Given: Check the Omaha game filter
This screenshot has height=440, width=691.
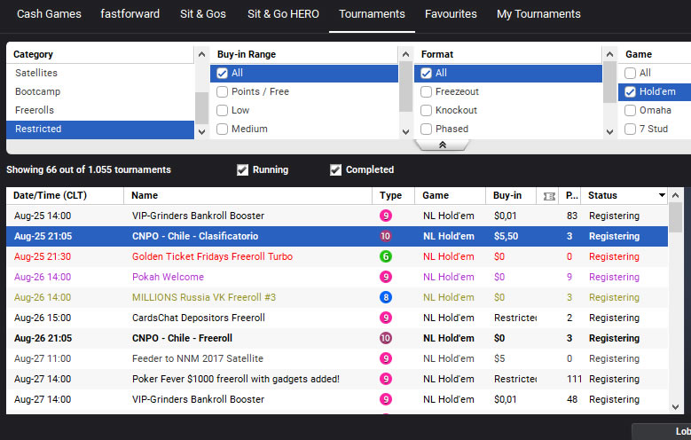Looking at the screenshot, I should pos(631,110).
